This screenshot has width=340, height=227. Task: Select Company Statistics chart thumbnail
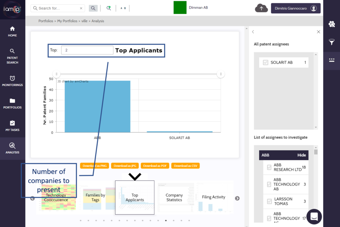[174, 197]
